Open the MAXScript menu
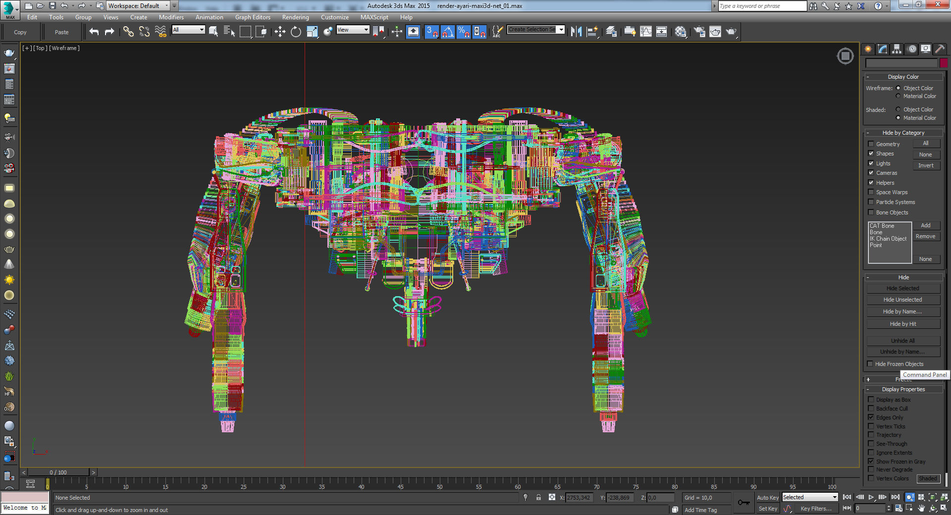The image size is (951, 515). click(x=374, y=17)
